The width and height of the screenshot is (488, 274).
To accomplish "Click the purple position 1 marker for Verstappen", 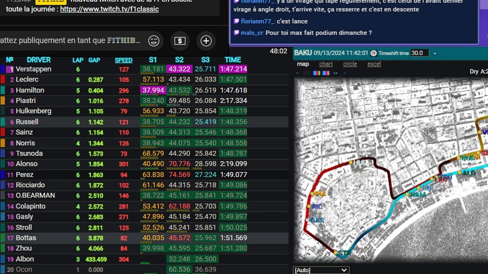I will [10, 69].
